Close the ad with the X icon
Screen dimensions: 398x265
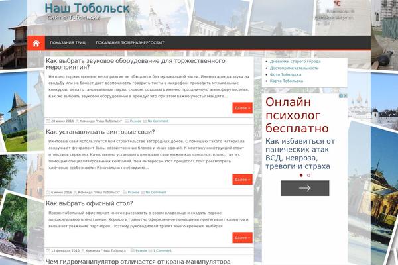[x=346, y=96]
